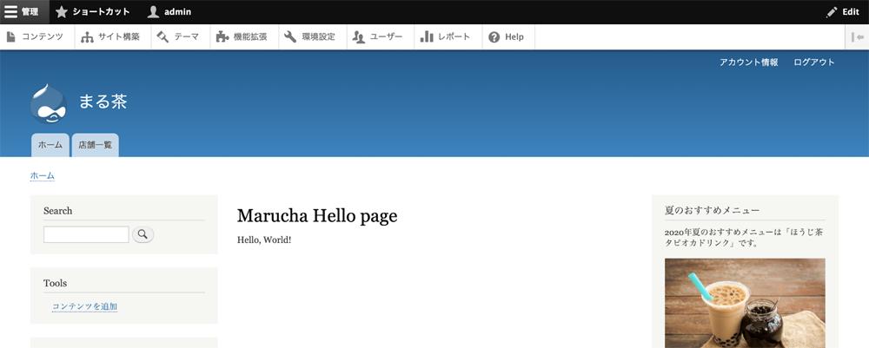Open the ユーザー admin menu

(381, 37)
